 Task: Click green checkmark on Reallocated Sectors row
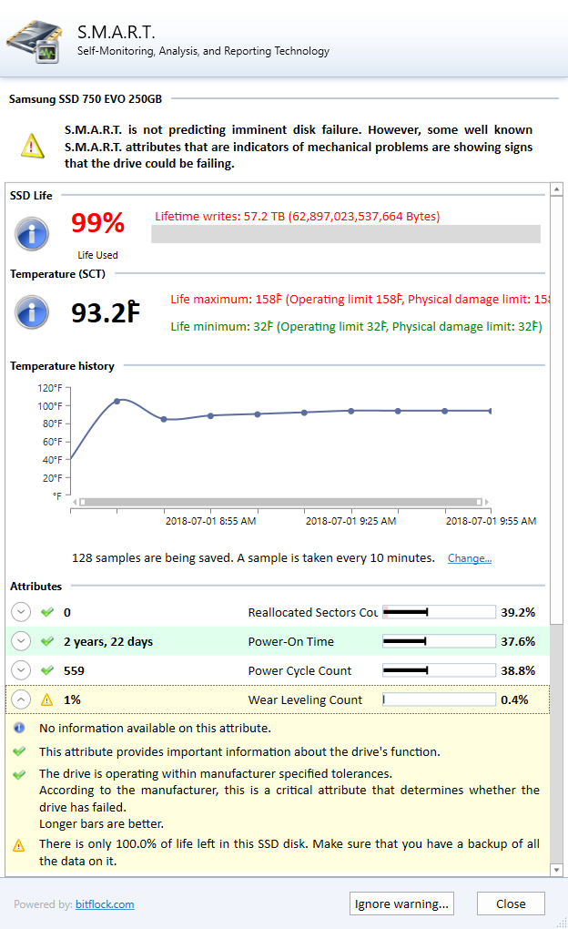(47, 612)
